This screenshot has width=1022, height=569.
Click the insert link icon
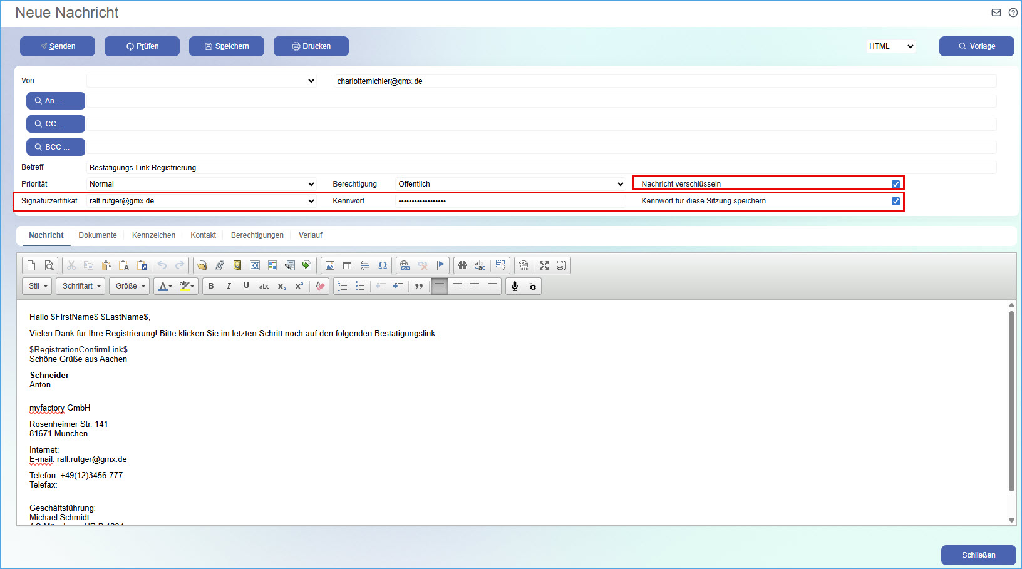pyautogui.click(x=405, y=265)
